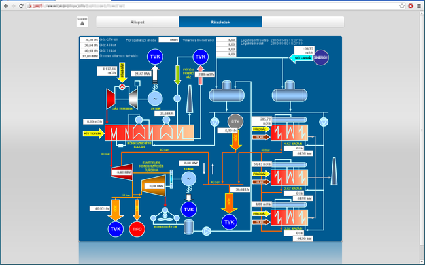Screen dimensions: 425x265
Task: Click the heat recovery boiler block
Action: pyautogui.click(x=149, y=133)
